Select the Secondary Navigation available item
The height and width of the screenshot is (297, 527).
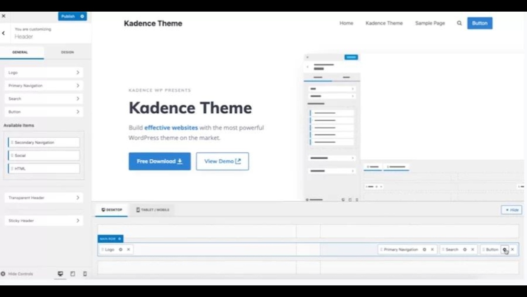coord(44,142)
